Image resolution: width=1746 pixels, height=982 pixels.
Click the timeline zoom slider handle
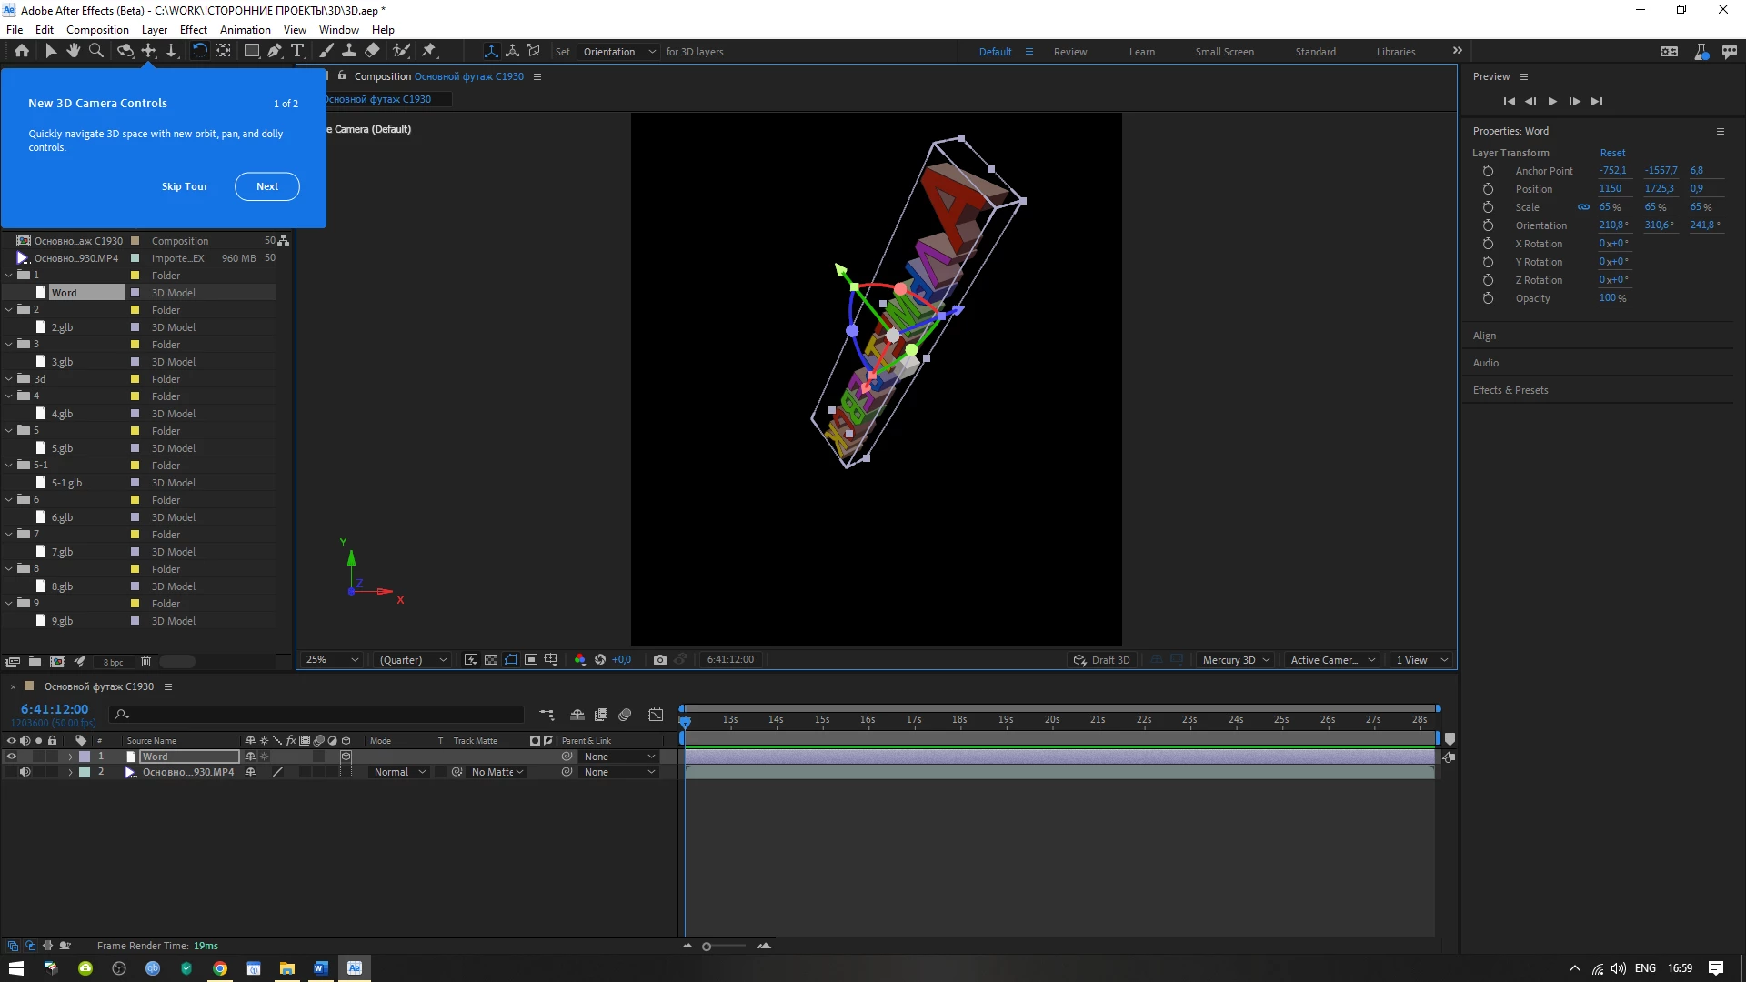[707, 947]
